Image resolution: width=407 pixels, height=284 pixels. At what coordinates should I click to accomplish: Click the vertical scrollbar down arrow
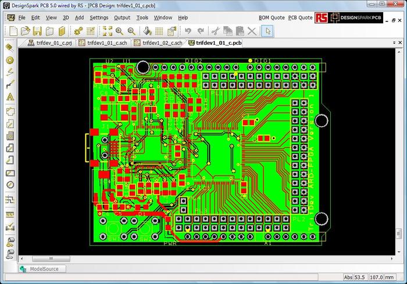point(399,252)
